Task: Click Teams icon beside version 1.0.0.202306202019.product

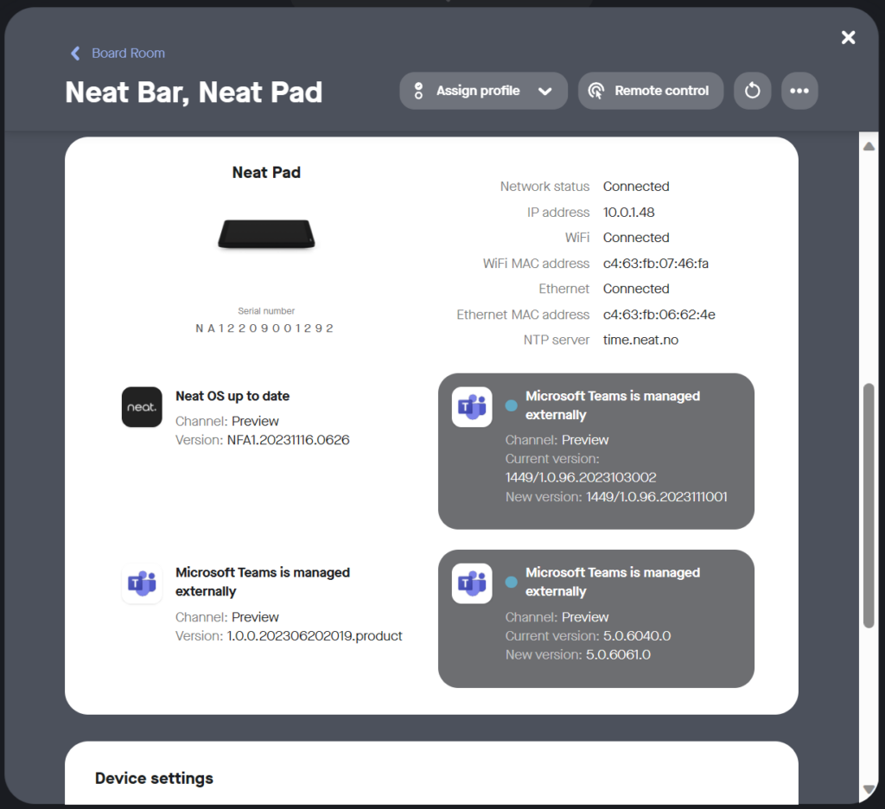Action: point(142,583)
